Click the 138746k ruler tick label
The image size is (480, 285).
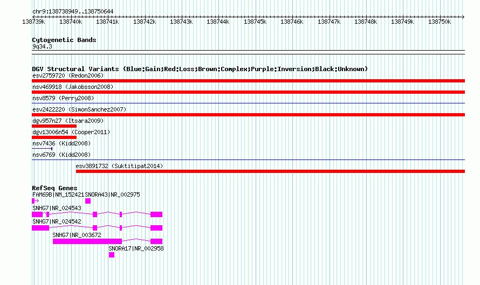pos(292,22)
